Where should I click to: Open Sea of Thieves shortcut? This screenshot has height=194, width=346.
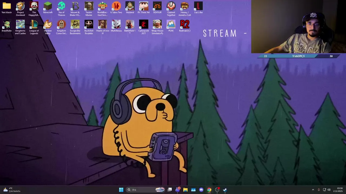pos(61,9)
